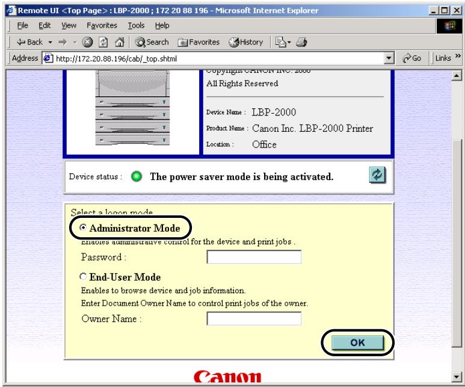Viewport: 465px width, 387px height.
Task: Open the Back history dropdown arrow
Action: [50, 42]
